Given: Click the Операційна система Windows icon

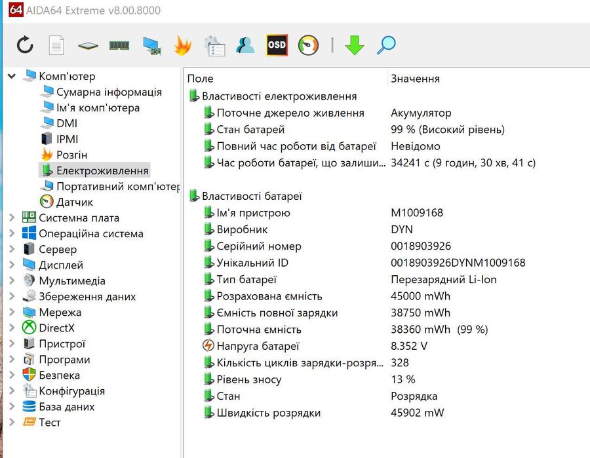Looking at the screenshot, I should pos(29,233).
